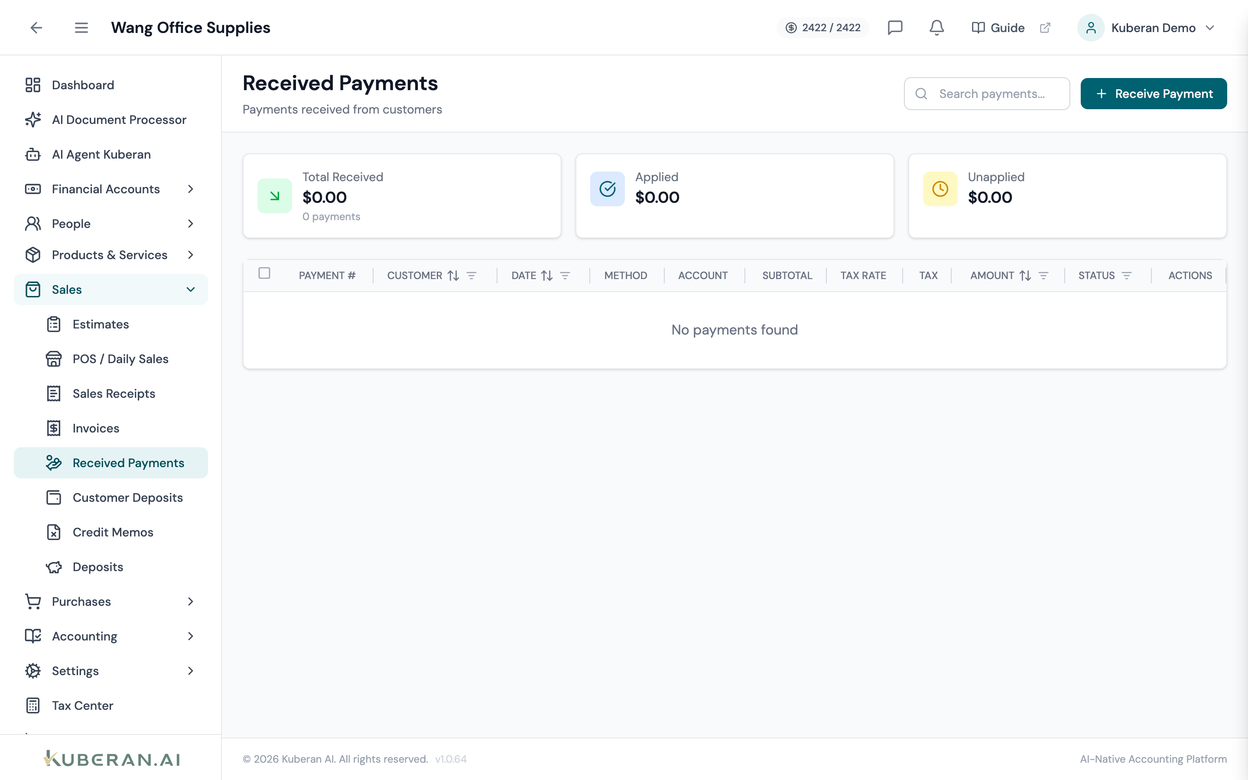
Task: Filter the Status column
Action: tap(1127, 276)
